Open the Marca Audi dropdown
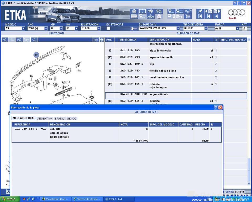Viewport: 252px width, 202px height. coord(238,28)
